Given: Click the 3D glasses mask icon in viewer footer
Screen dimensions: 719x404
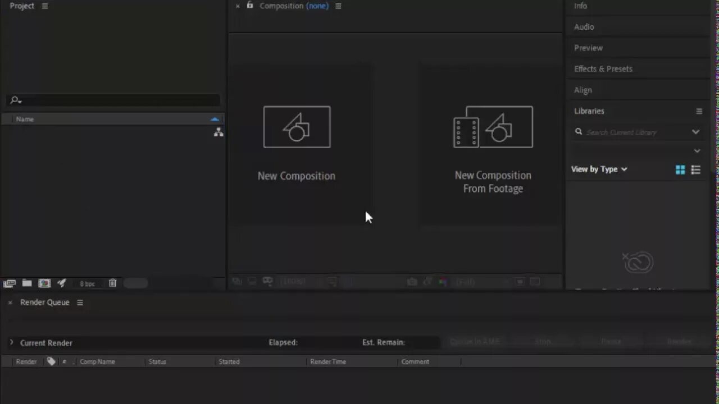Looking at the screenshot, I should [268, 281].
